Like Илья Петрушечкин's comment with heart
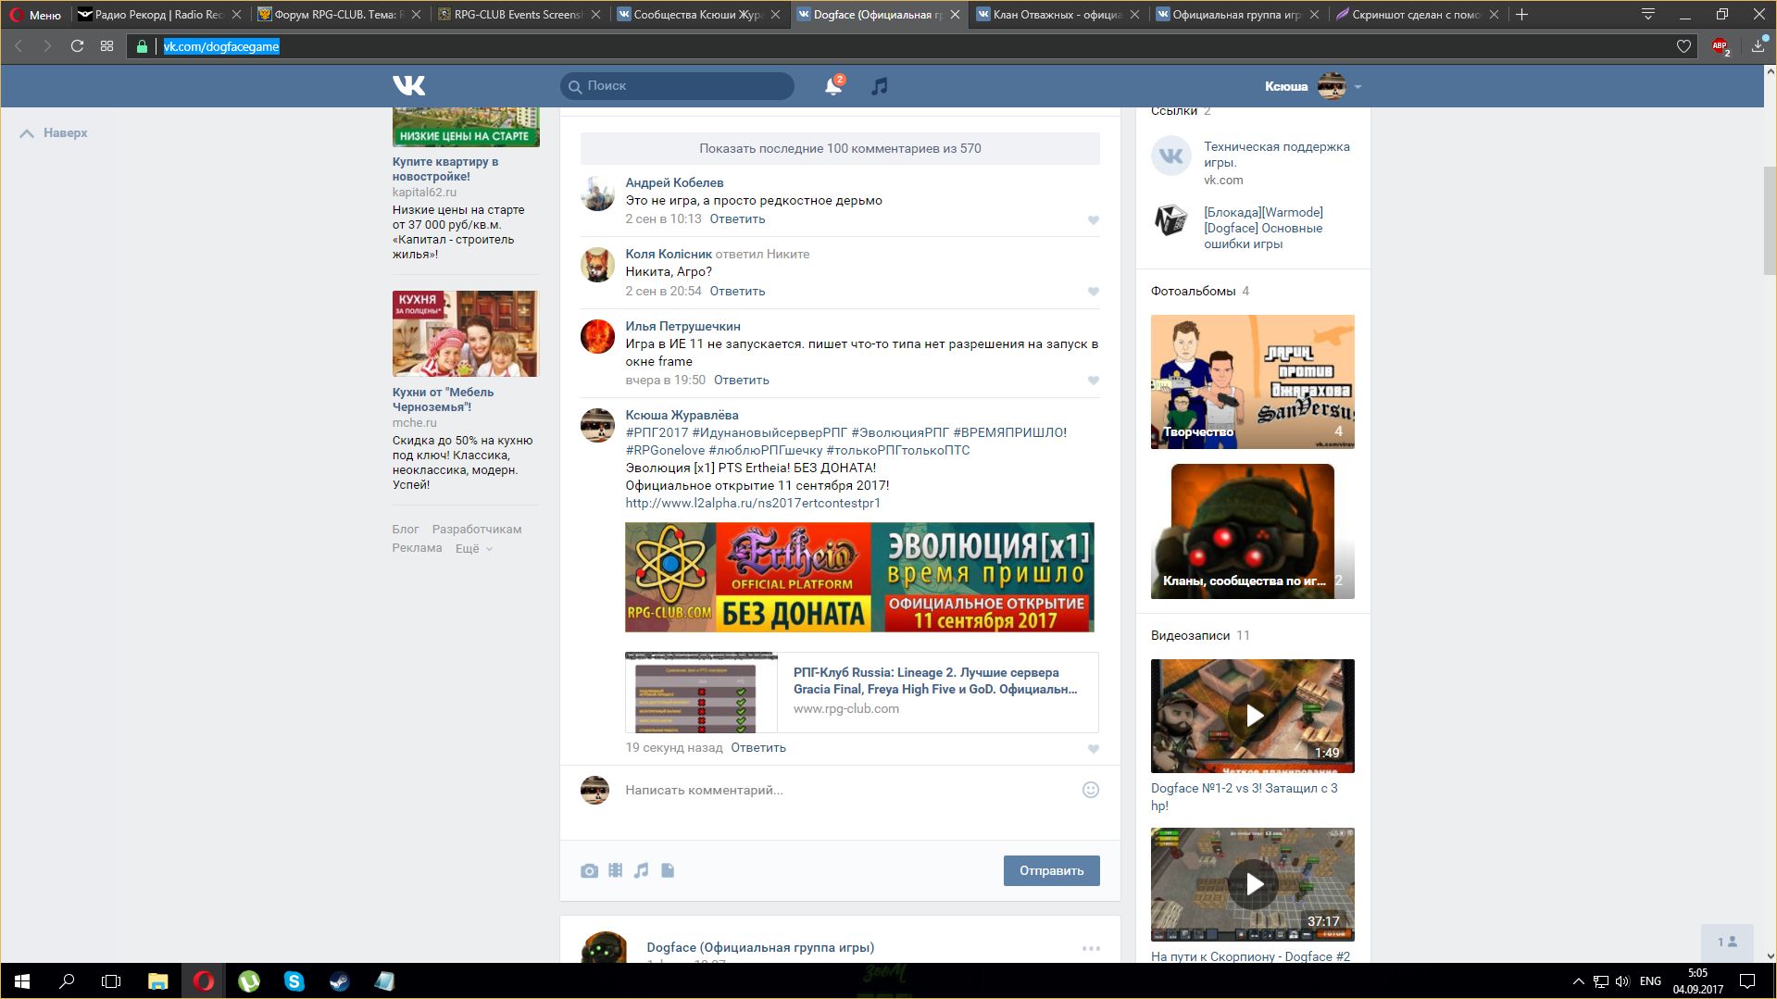This screenshot has width=1777, height=999. (1093, 381)
